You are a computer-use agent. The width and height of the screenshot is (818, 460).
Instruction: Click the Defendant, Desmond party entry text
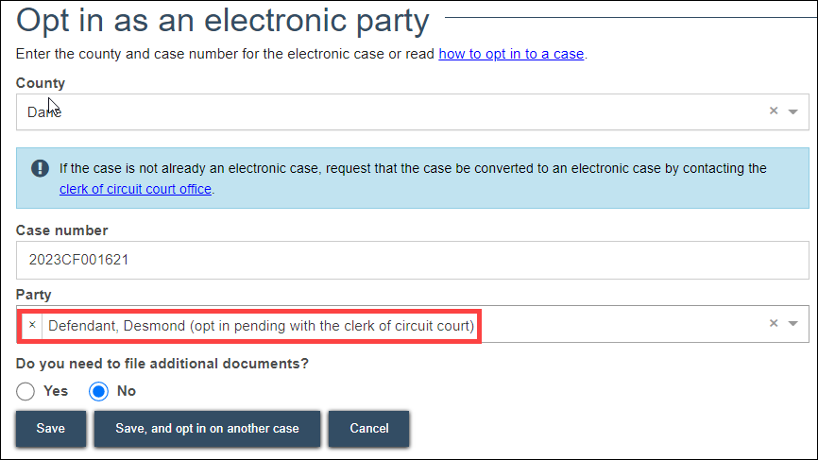click(x=261, y=326)
